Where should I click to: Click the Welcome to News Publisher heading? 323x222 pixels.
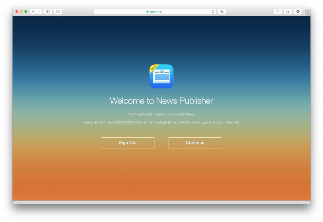tap(161, 101)
